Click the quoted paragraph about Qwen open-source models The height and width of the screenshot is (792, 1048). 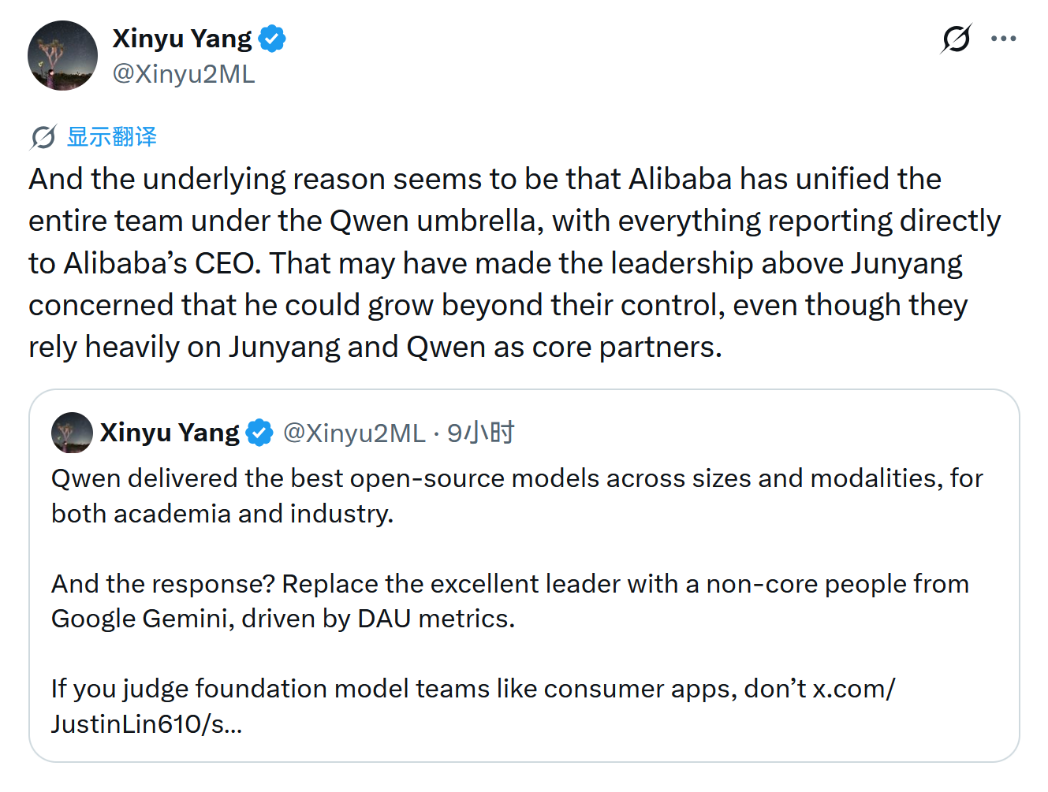517,495
